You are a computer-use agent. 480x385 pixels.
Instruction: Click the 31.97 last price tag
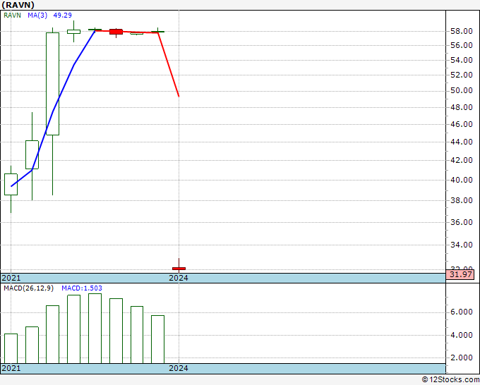pos(460,274)
